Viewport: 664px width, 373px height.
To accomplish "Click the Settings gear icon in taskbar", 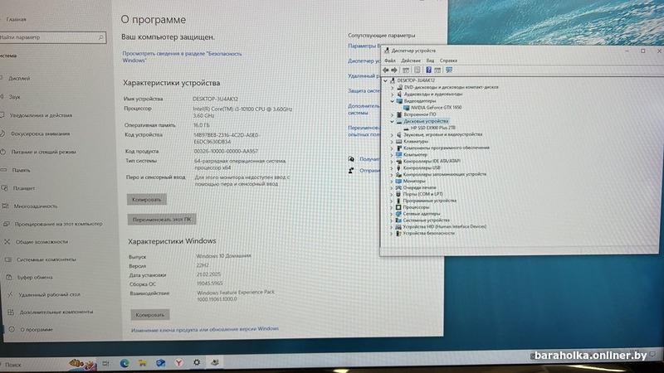I will pos(197,362).
